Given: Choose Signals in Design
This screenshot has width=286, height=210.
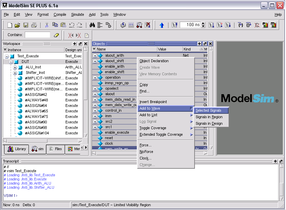Looking at the screenshot, I should coord(211,124).
